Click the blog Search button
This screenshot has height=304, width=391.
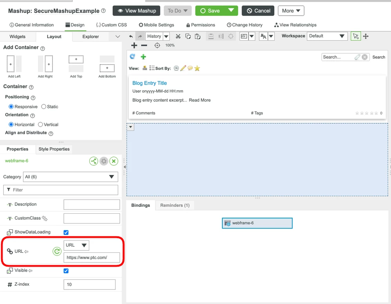click(x=378, y=57)
